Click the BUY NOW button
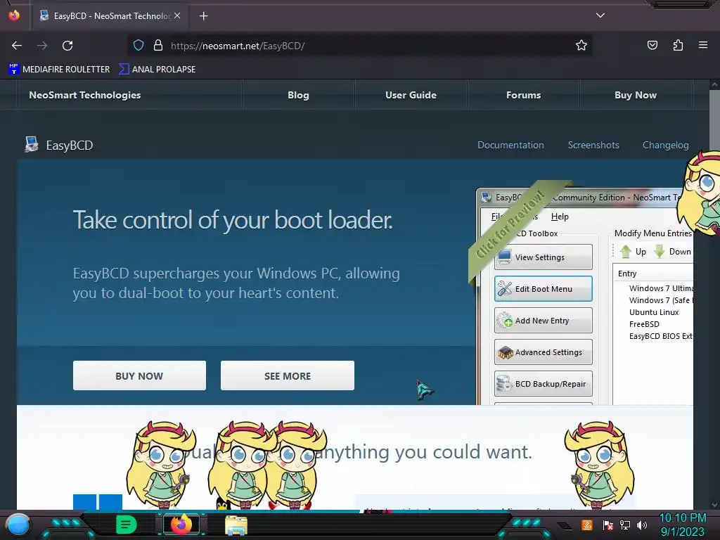 point(139,375)
